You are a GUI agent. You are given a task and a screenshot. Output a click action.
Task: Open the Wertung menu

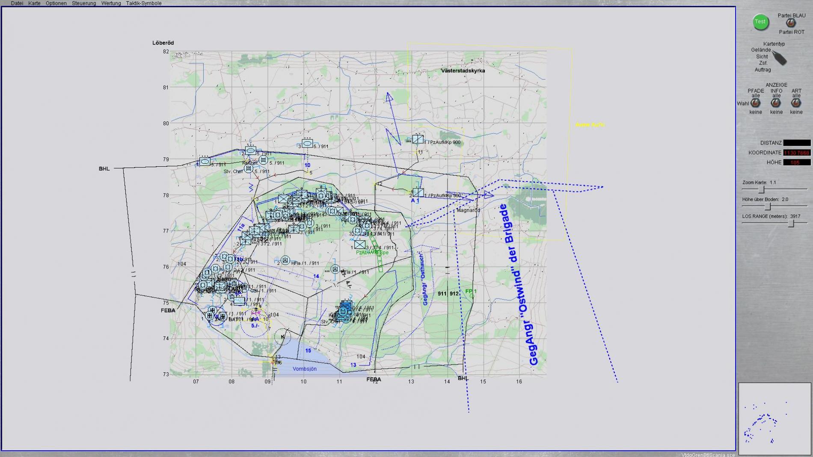click(x=111, y=3)
